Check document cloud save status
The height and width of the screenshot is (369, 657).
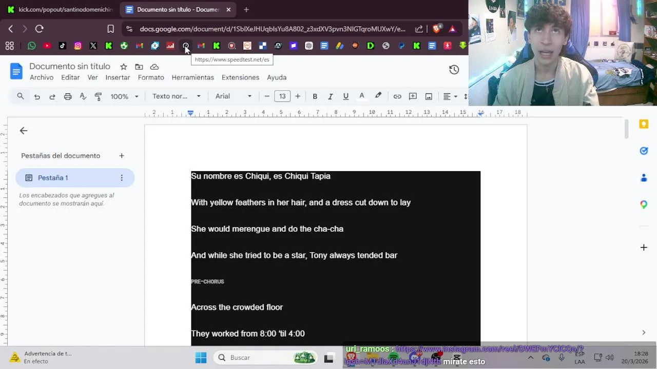[x=154, y=67]
